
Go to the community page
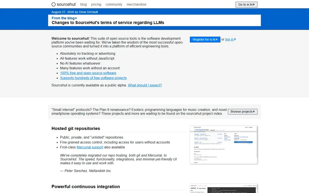pos(114,4)
